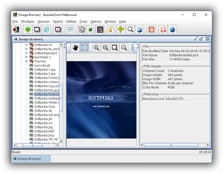This screenshot has height=174, width=223.
Task: Click the green chart document icon
Action: click(x=91, y=30)
